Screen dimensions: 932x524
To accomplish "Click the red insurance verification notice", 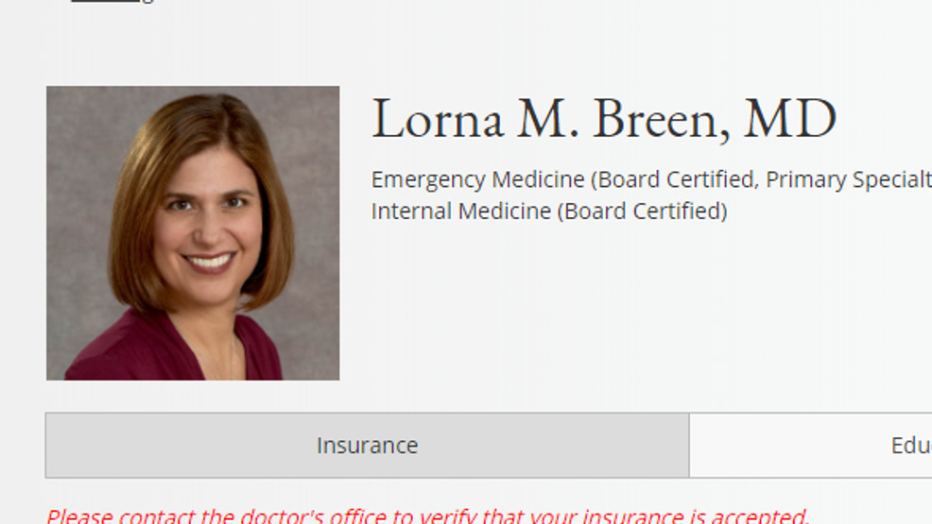I will 428,516.
